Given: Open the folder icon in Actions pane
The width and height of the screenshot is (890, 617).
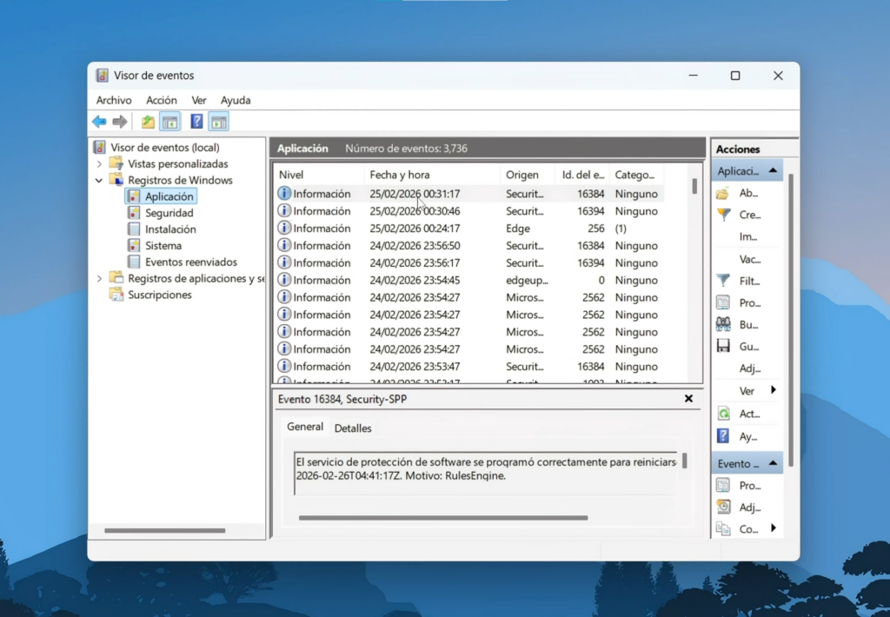Looking at the screenshot, I should coord(722,193).
